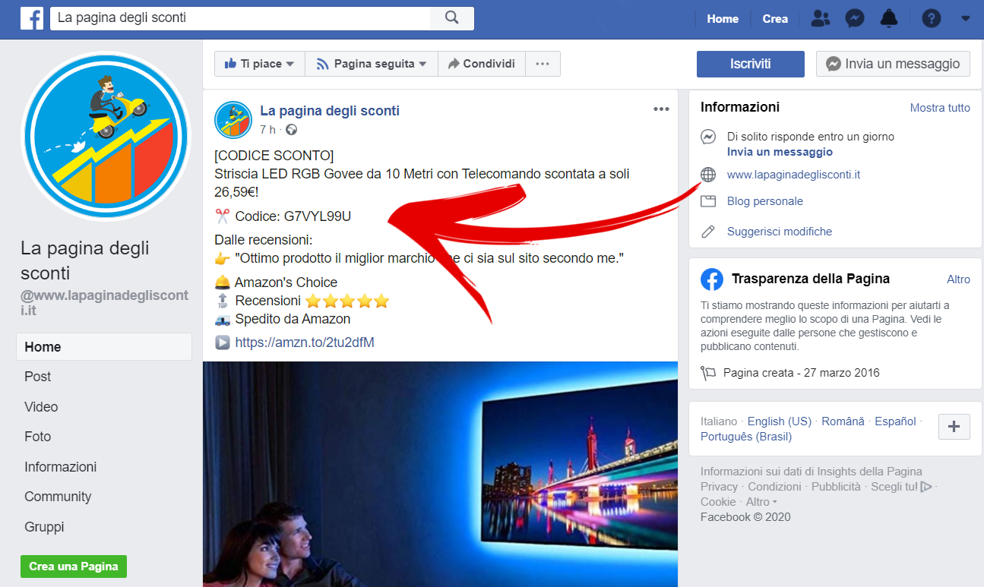Click the Facebook logo
Image resolution: width=984 pixels, height=587 pixels.
(31, 18)
